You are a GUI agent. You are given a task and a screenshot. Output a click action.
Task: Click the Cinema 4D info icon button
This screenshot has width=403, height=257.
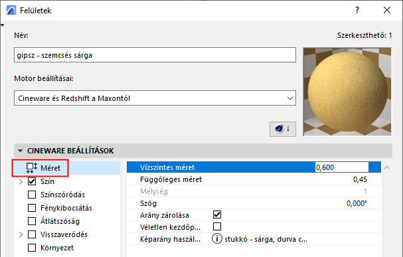coord(283,129)
